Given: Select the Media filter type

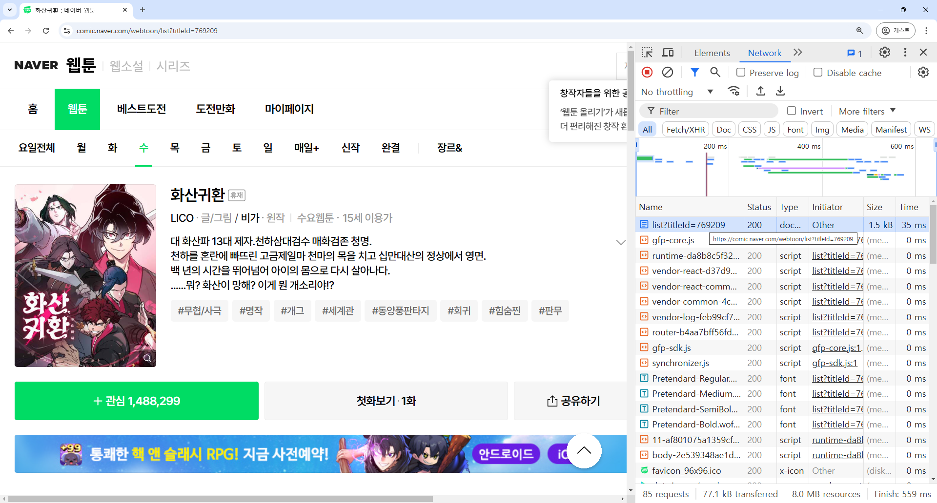Looking at the screenshot, I should pos(853,130).
